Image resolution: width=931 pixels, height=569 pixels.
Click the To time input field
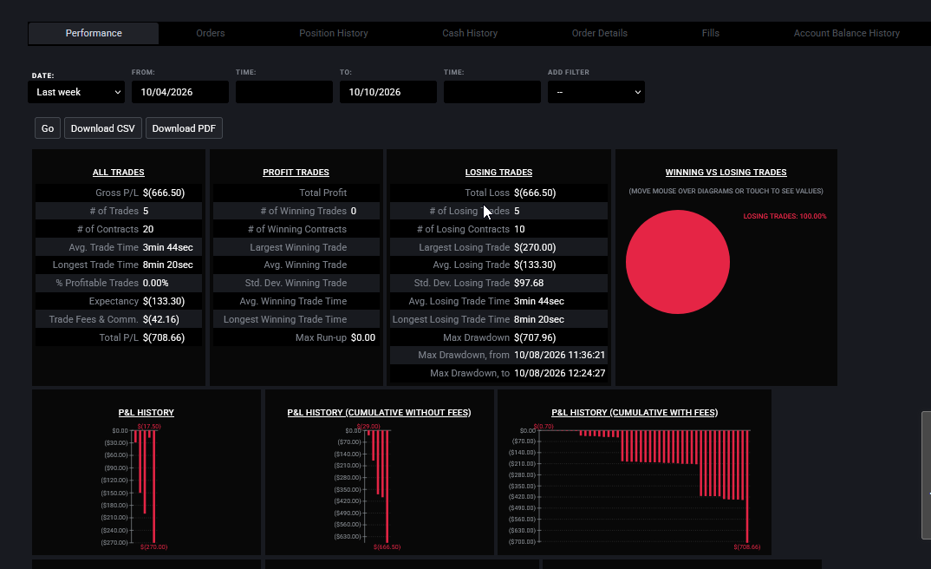492,92
